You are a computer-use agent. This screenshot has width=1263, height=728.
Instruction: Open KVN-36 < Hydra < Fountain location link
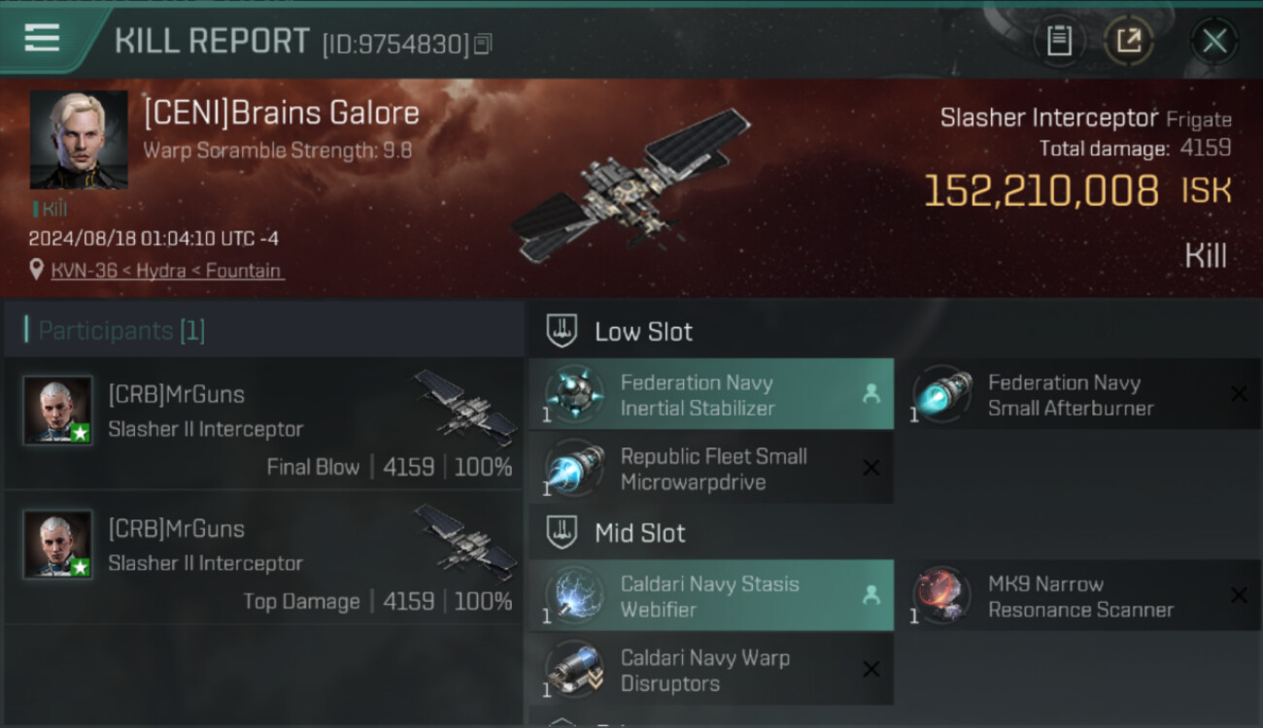167,271
